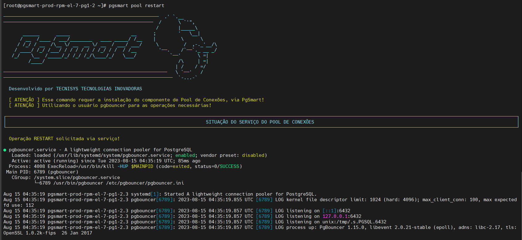Click 'OpenSSL 1.0.2k-fips 26 Jan 2017' line
This screenshot has width=522, height=240.
(x=47, y=233)
